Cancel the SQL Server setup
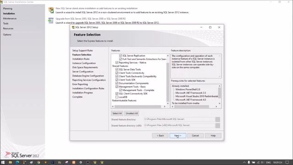The width and height of the screenshot is (293, 165). pyautogui.click(x=195, y=136)
